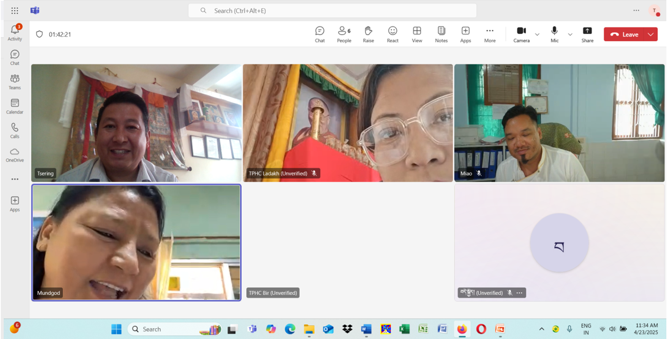The height and width of the screenshot is (339, 668).
Task: Mute or unmute the Mic
Action: 554,34
